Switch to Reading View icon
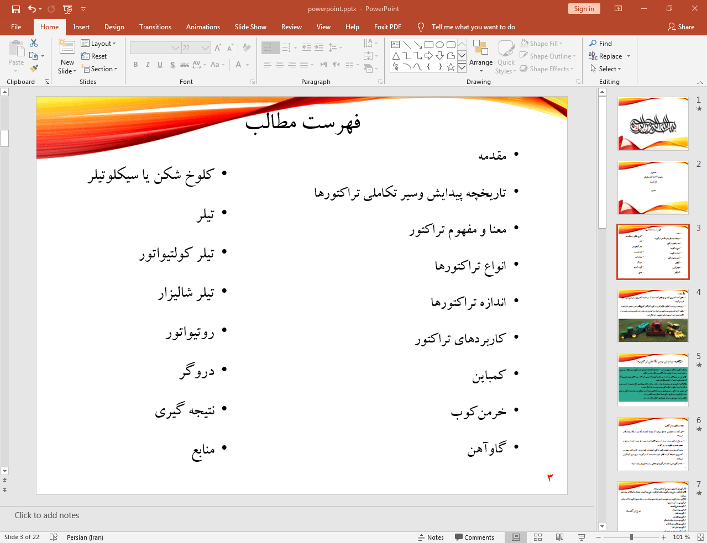 point(559,537)
